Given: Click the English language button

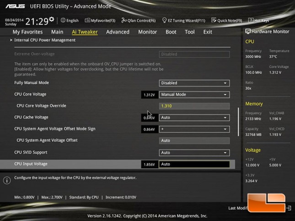Looking at the screenshot, I should [x=72, y=20].
